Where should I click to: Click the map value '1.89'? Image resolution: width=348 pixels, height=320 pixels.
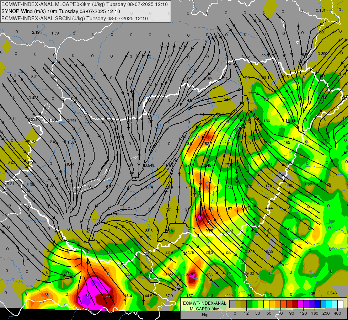pyautogui.click(x=55, y=33)
